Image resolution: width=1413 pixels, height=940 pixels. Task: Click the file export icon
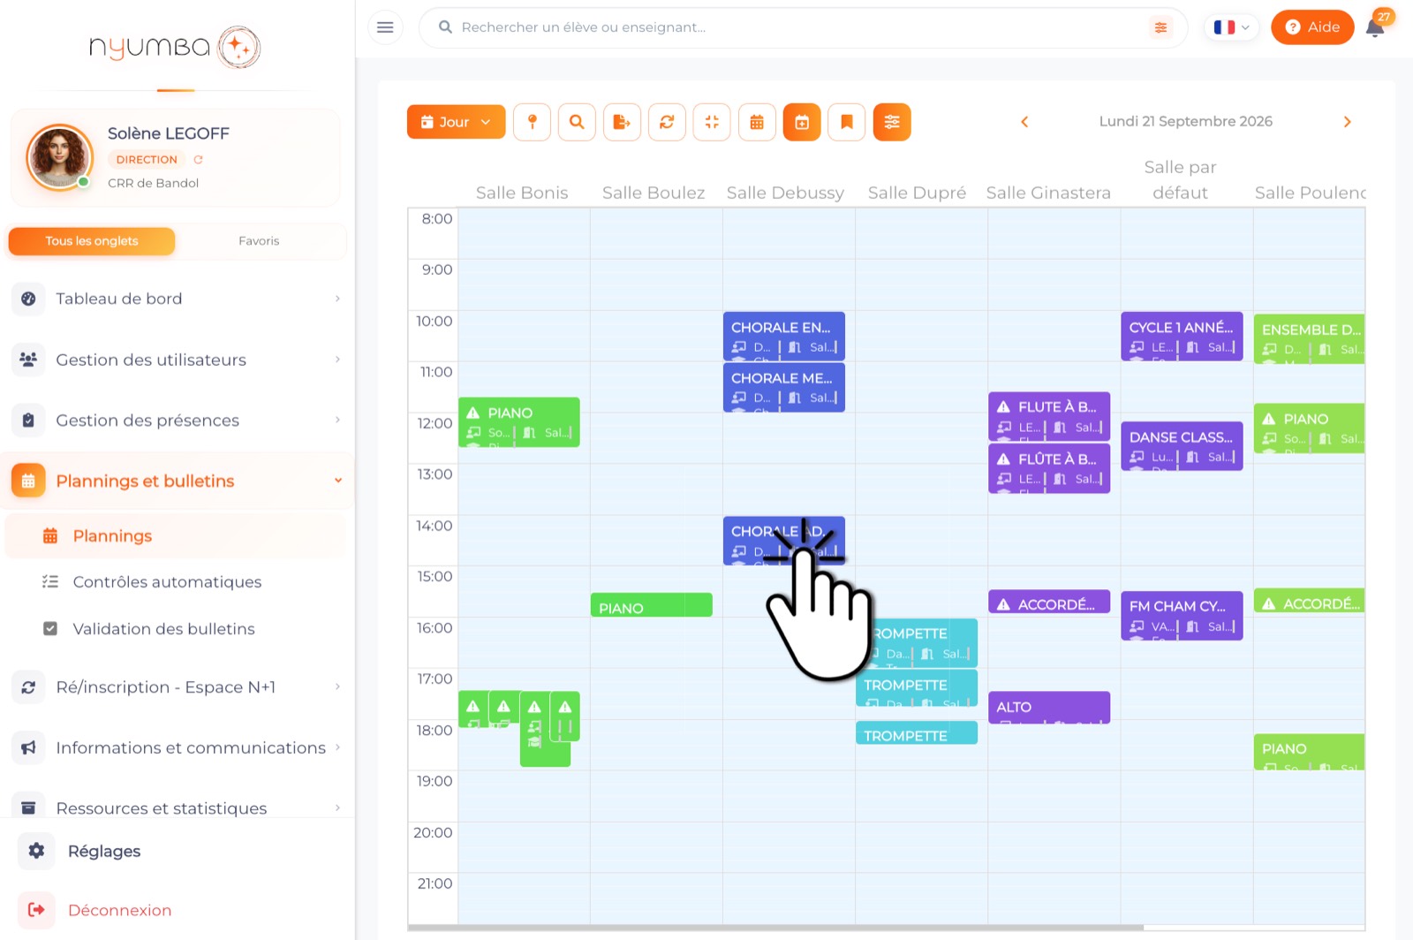[622, 122]
